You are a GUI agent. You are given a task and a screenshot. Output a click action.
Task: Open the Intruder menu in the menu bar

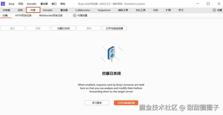point(32,4)
